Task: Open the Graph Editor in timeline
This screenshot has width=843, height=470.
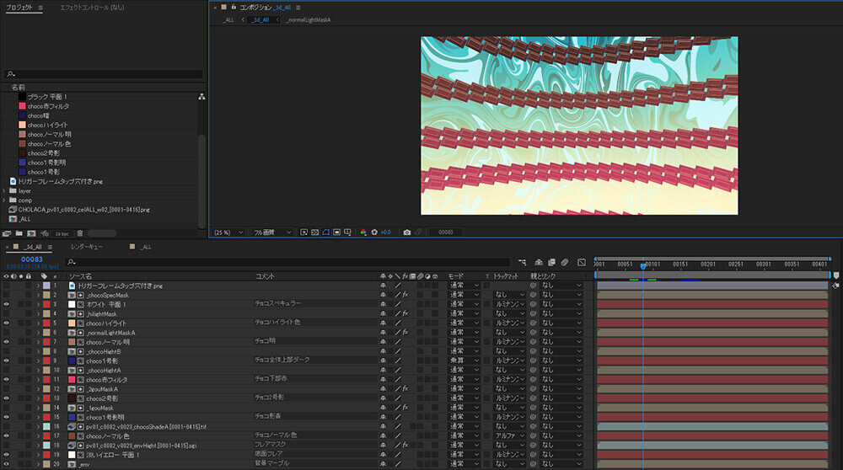Action: [x=581, y=262]
